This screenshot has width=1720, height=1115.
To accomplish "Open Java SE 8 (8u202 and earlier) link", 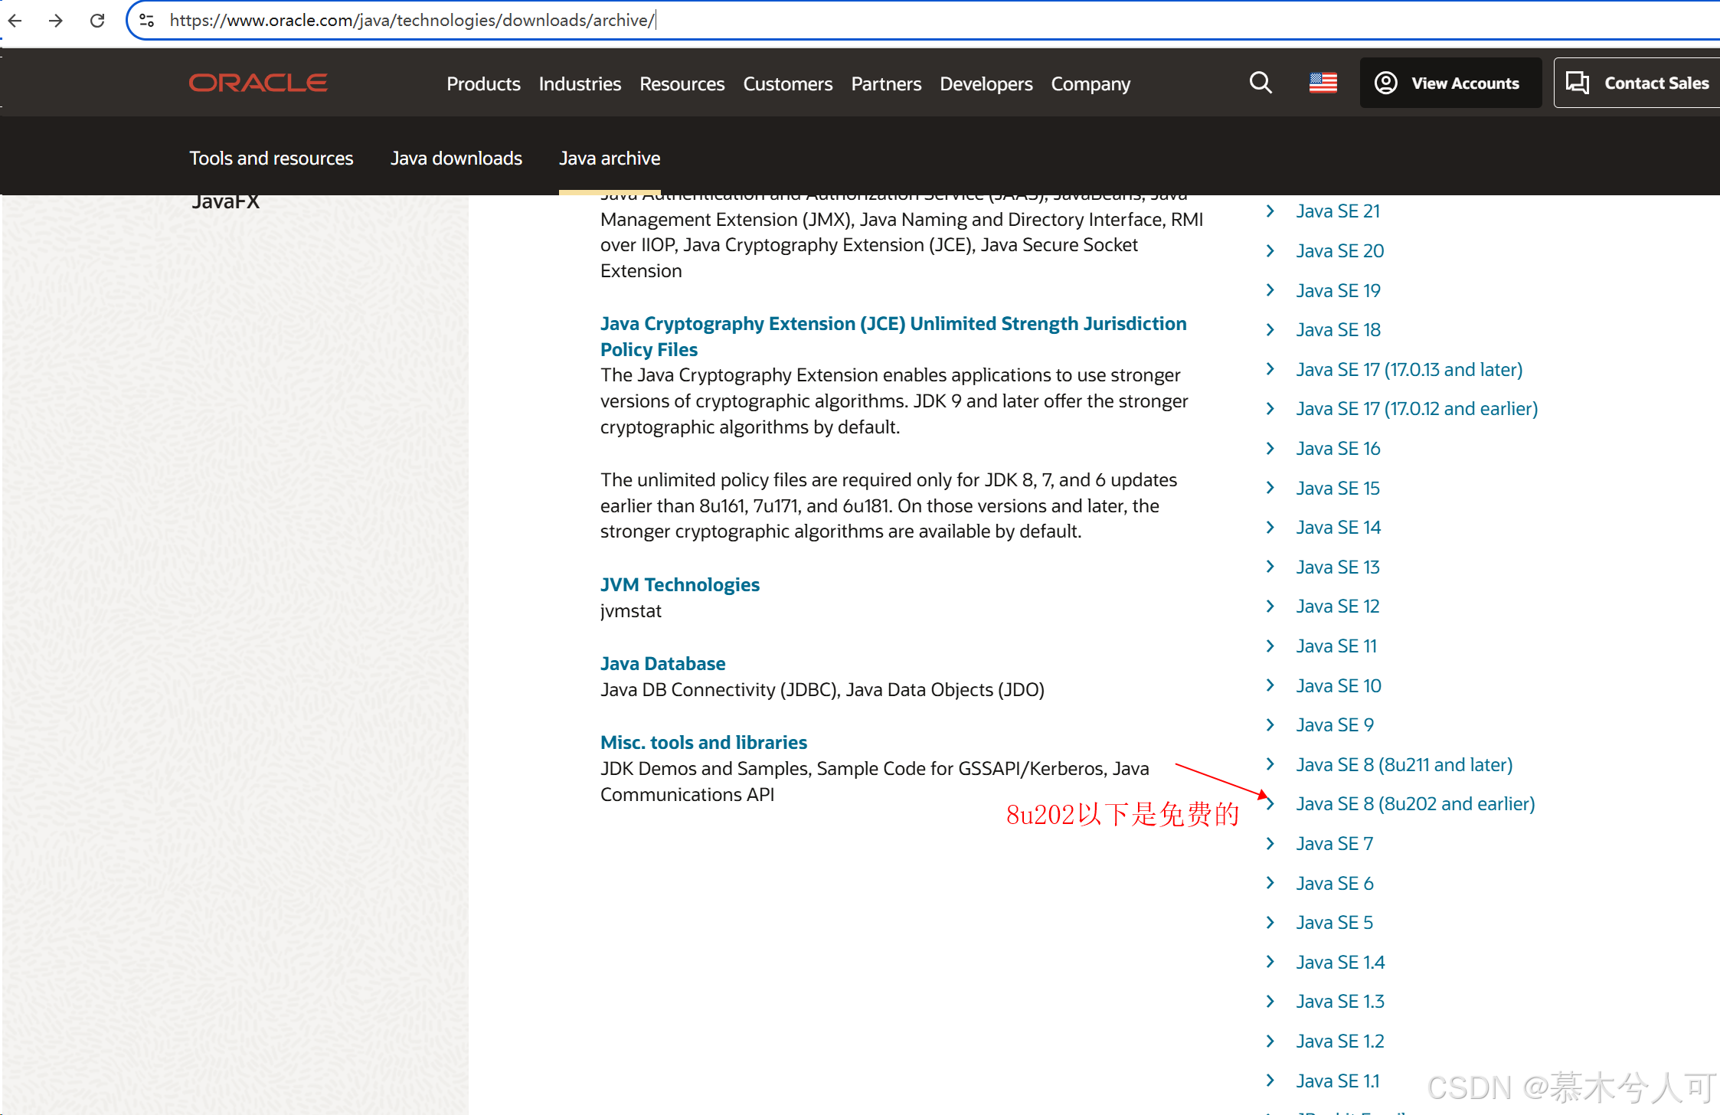I will (x=1415, y=803).
